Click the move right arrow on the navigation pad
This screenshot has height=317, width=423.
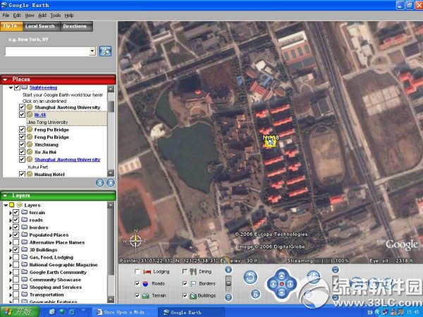[x=290, y=284]
